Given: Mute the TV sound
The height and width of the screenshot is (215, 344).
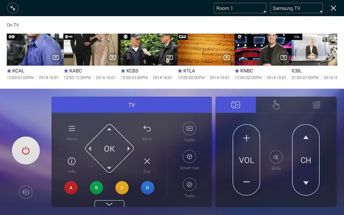Looking at the screenshot, I should [x=276, y=160].
